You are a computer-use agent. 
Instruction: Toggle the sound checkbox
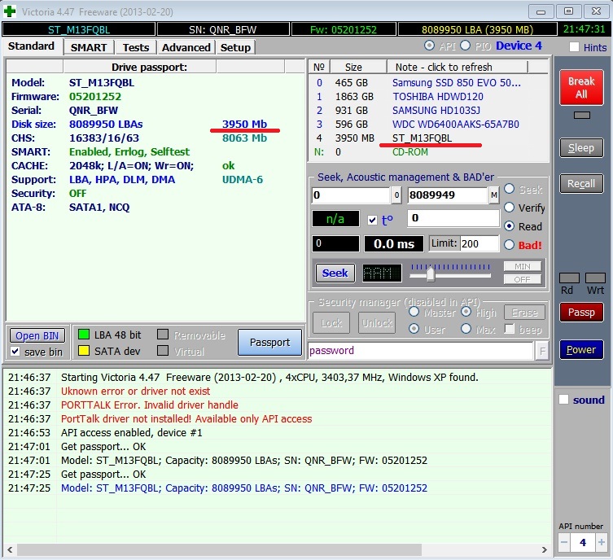point(563,400)
